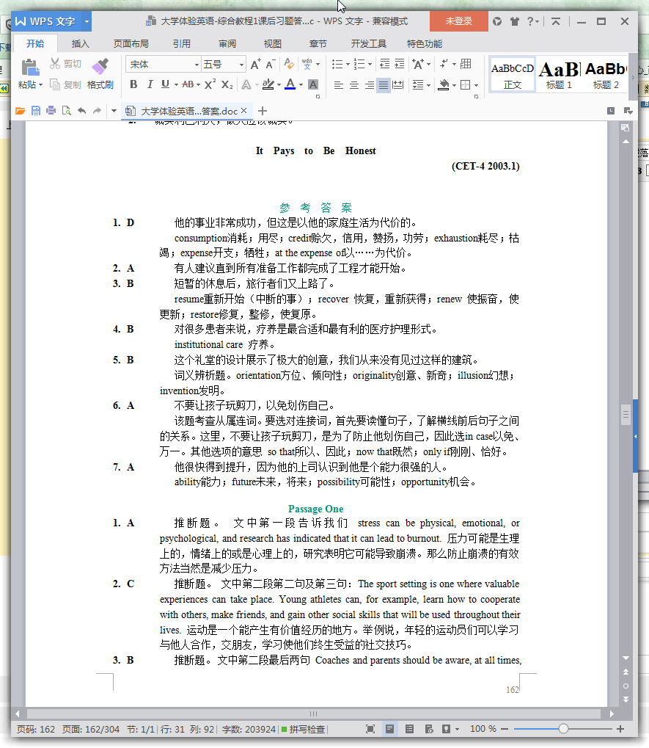
Task: Open borders dropdown arrow
Action: coord(476,85)
